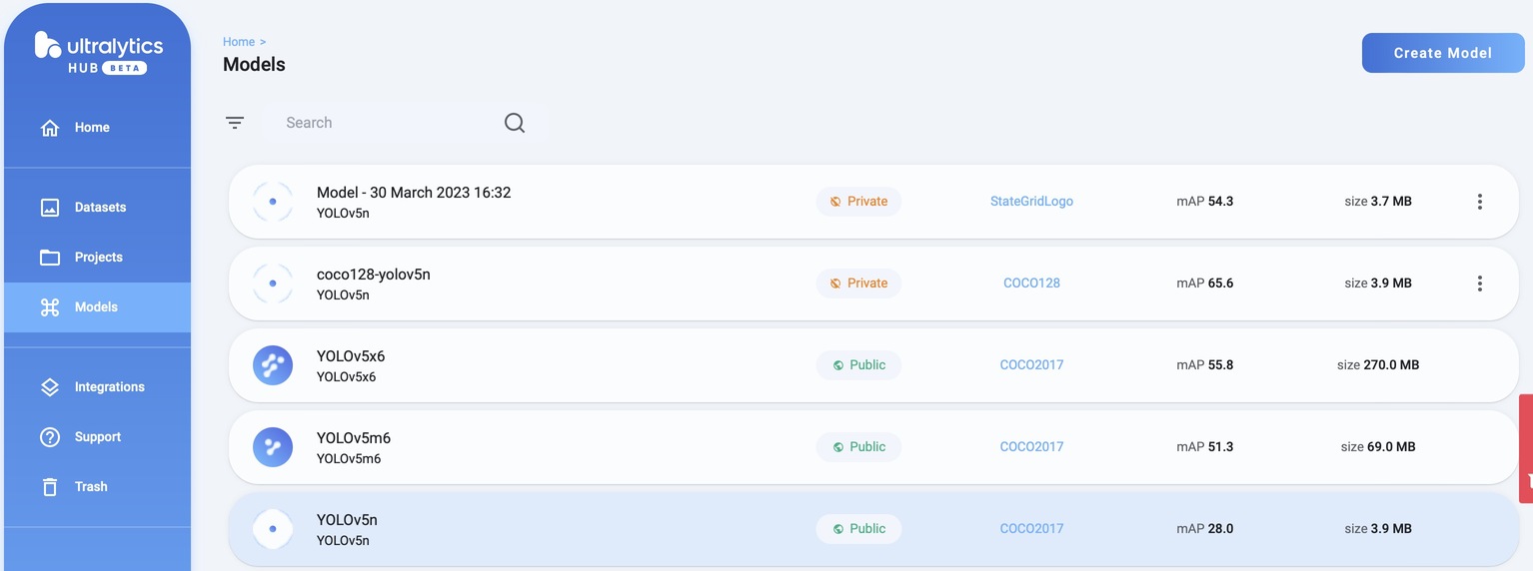Viewport: 1533px width, 571px height.
Task: Click the coco128-yolov5n model icon
Action: 273,284
